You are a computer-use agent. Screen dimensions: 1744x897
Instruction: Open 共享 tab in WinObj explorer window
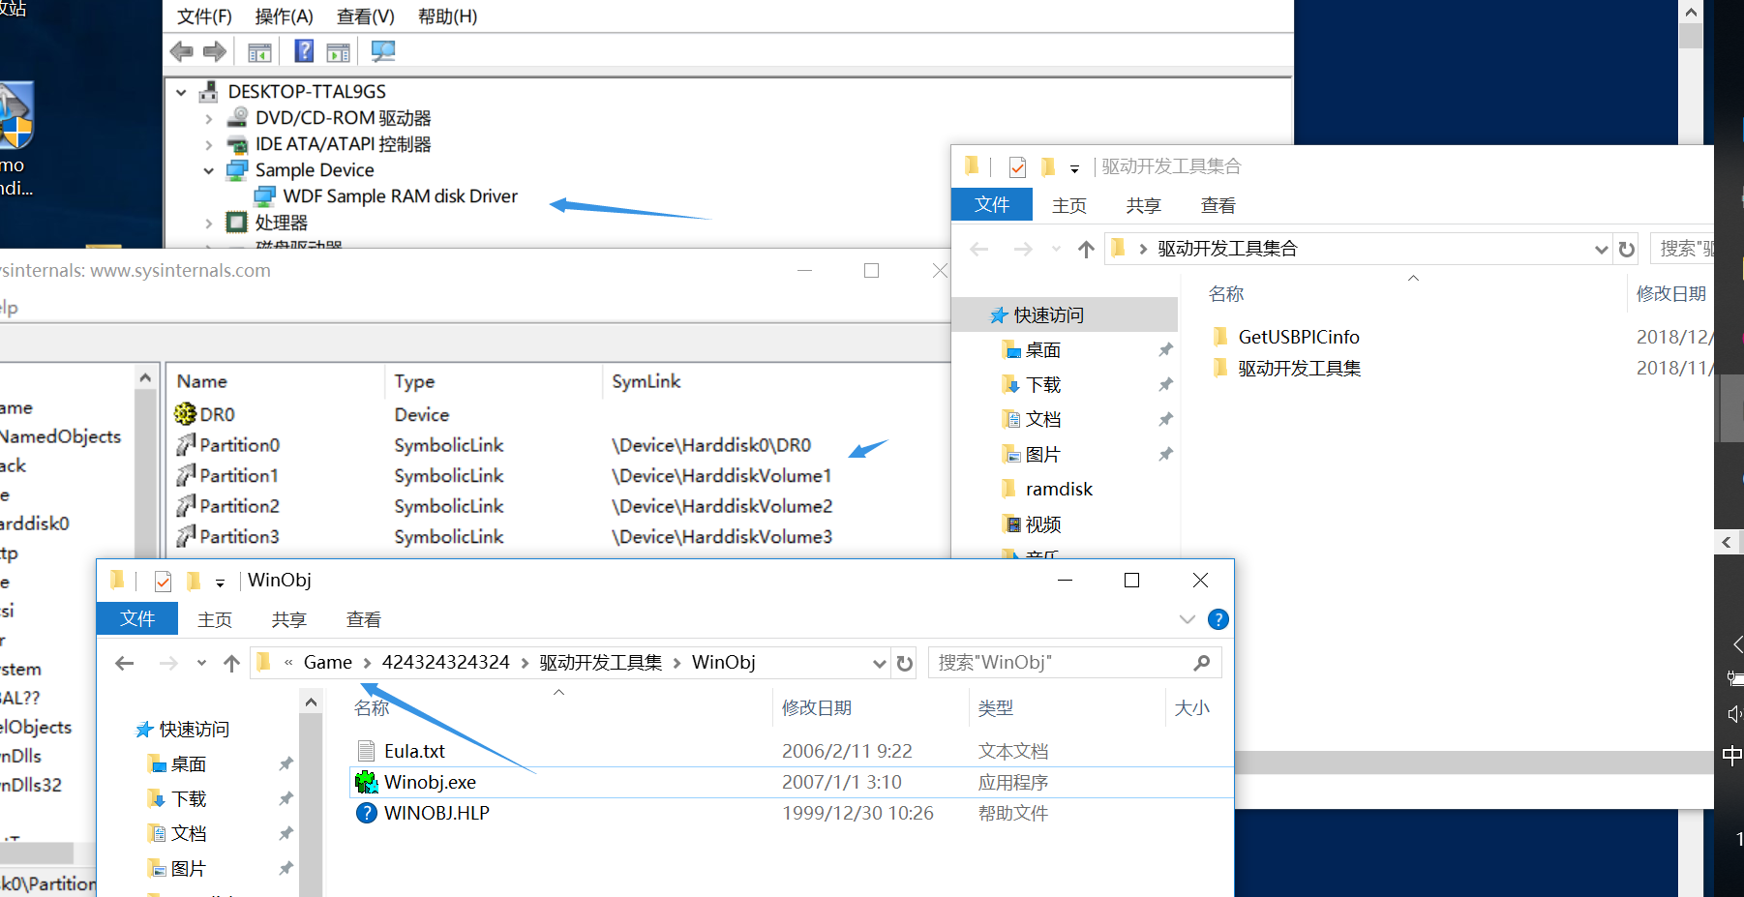pyautogui.click(x=289, y=619)
